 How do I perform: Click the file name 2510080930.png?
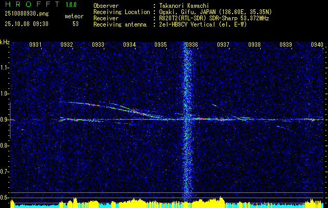tap(27, 14)
